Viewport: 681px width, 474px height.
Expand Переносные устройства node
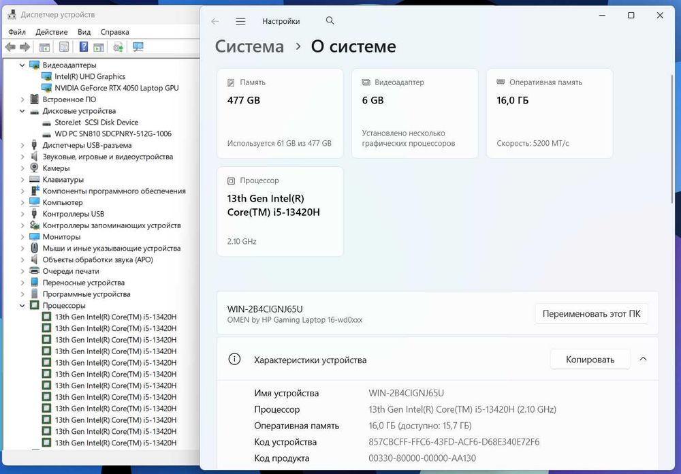[22, 283]
